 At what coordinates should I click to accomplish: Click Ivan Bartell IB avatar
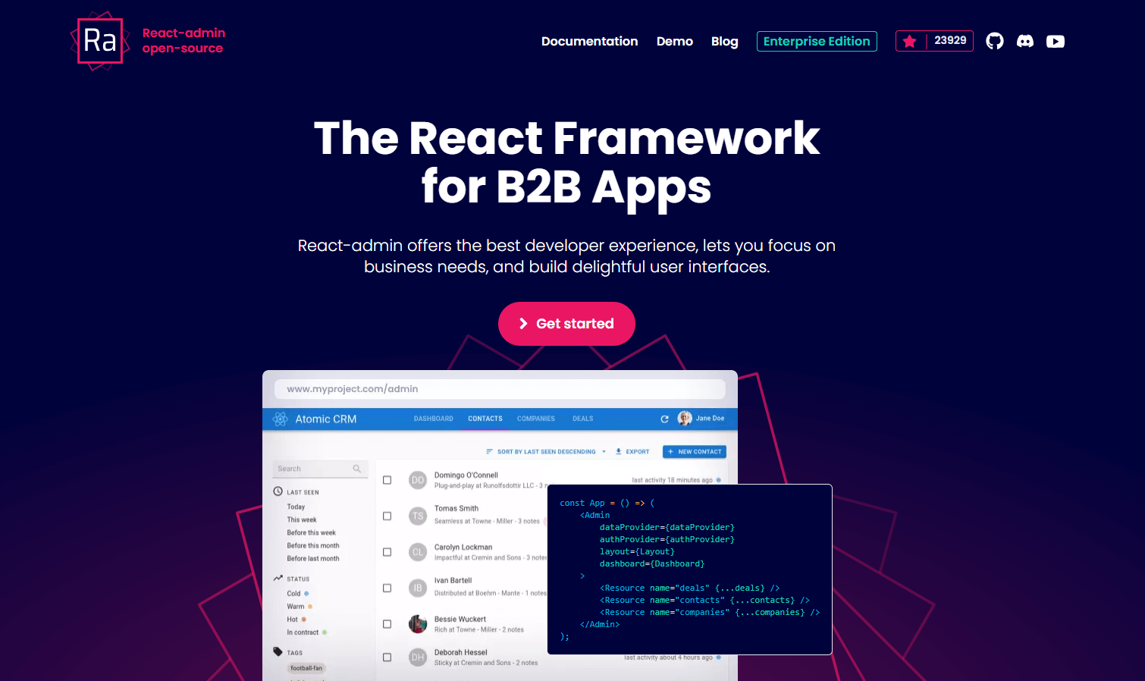click(x=418, y=588)
